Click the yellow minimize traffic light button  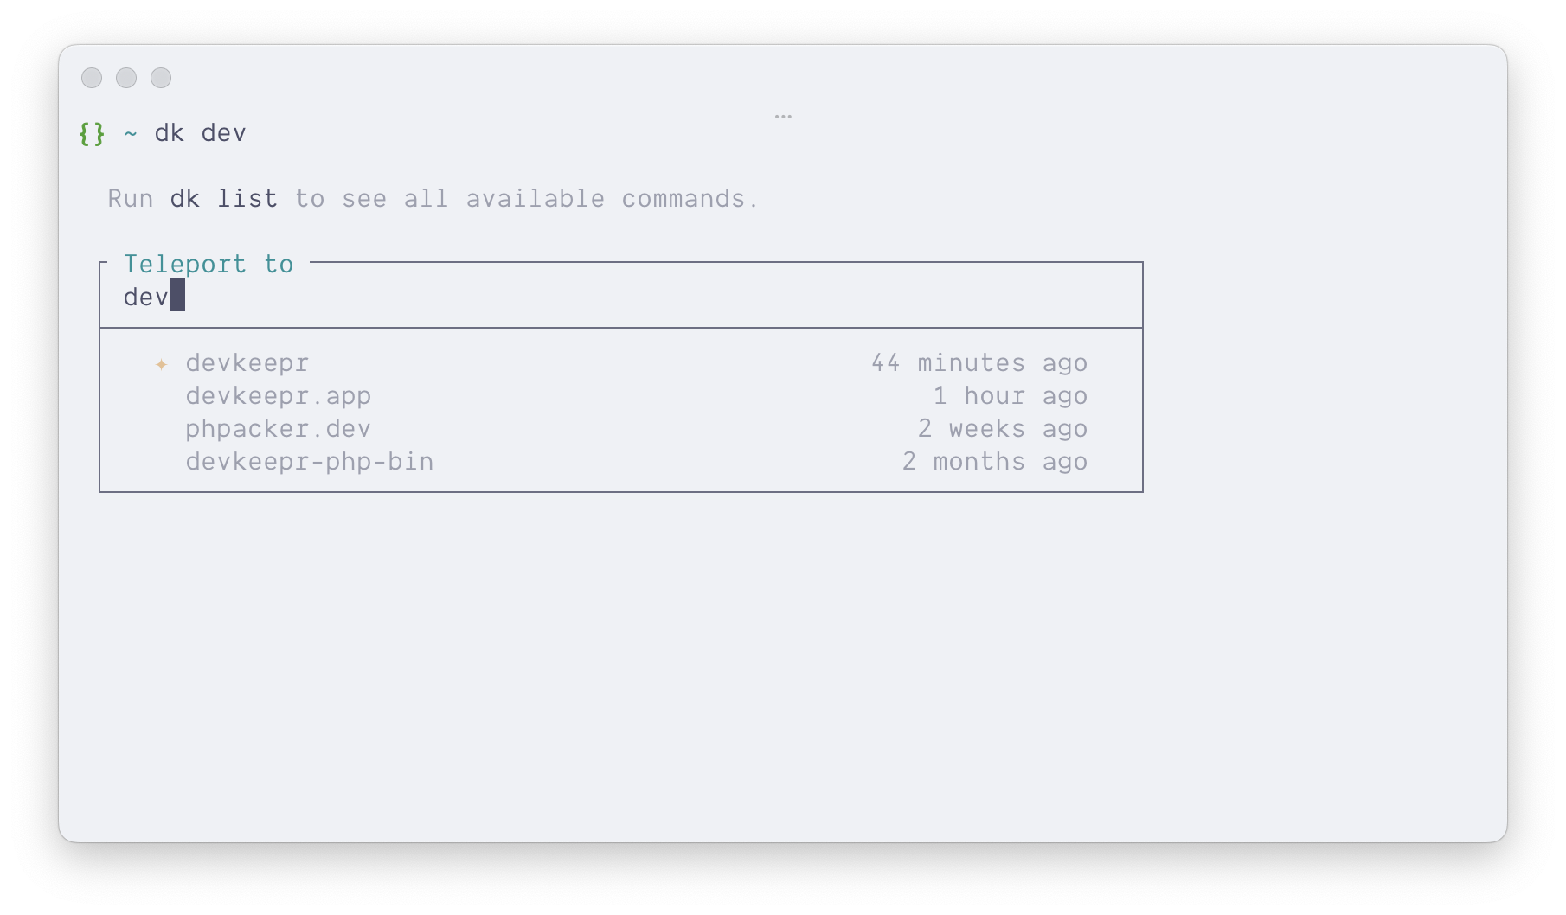(x=126, y=78)
